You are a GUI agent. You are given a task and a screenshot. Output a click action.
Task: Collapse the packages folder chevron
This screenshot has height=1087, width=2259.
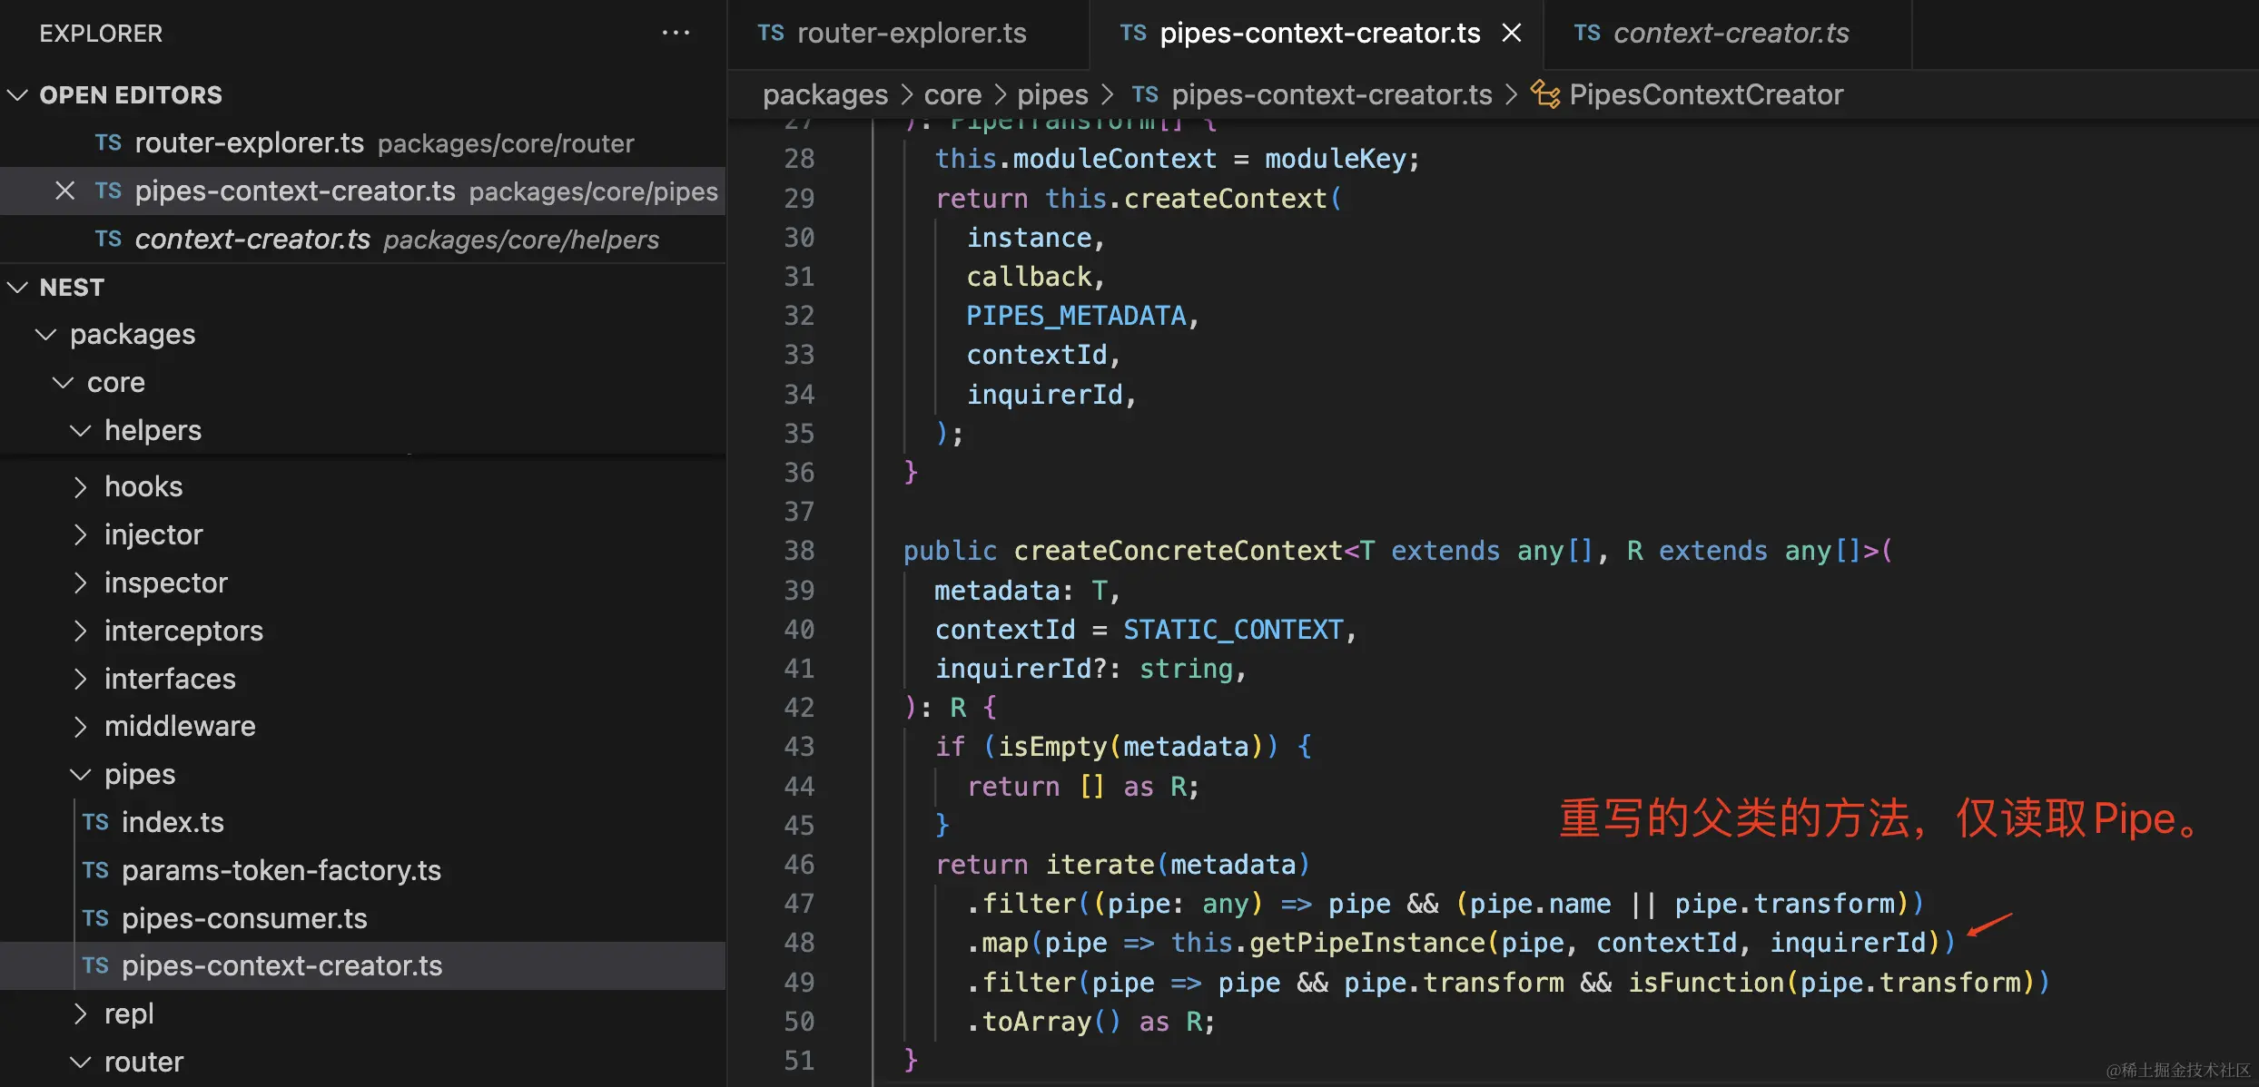[45, 335]
